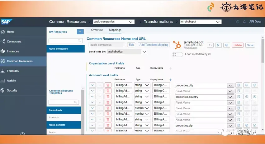
Task: Select the /basic-leads template
Action: pyautogui.click(x=64, y=110)
